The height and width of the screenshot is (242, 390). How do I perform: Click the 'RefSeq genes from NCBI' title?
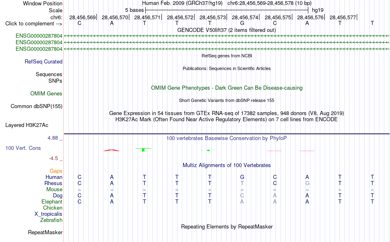tap(227, 56)
